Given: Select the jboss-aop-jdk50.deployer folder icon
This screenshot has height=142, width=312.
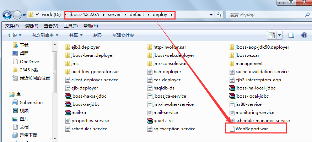Looking at the screenshot, I should [x=232, y=47].
